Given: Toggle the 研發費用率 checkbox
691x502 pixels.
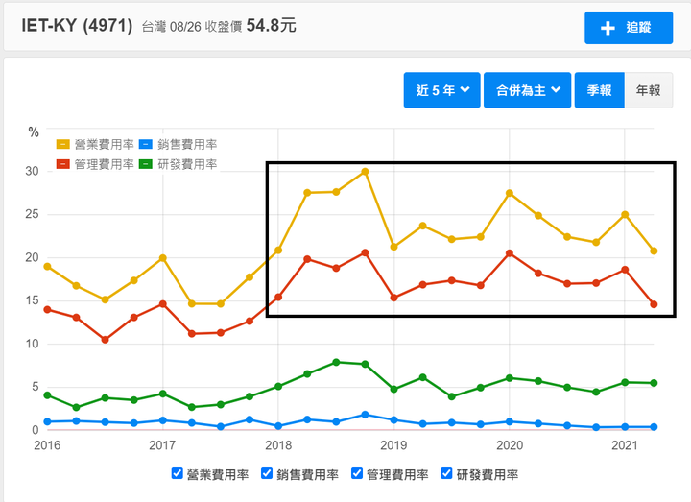Looking at the screenshot, I should pos(446,473).
